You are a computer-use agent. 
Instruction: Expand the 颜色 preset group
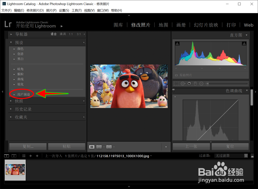[14, 49]
